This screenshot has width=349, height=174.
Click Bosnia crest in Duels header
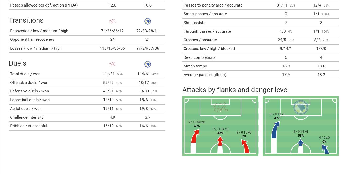(148, 64)
